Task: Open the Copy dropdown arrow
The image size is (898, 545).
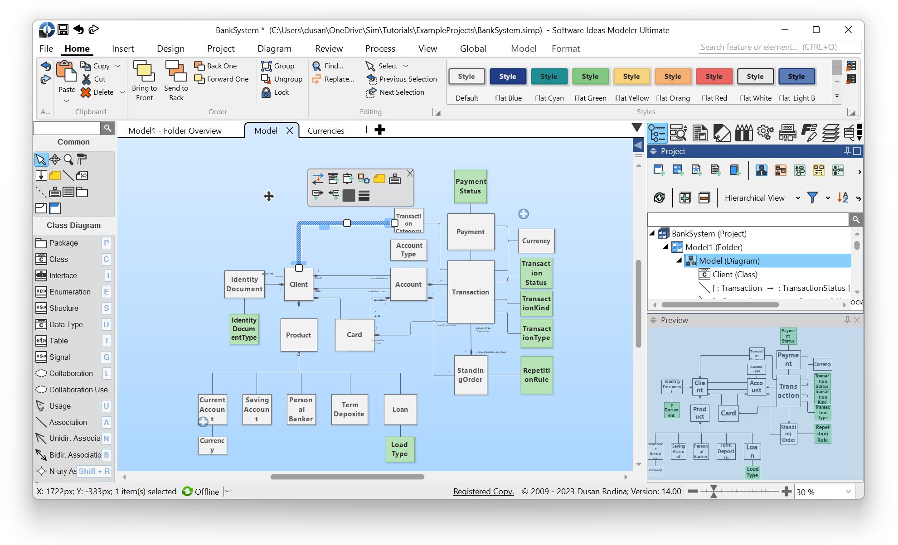Action: click(118, 66)
